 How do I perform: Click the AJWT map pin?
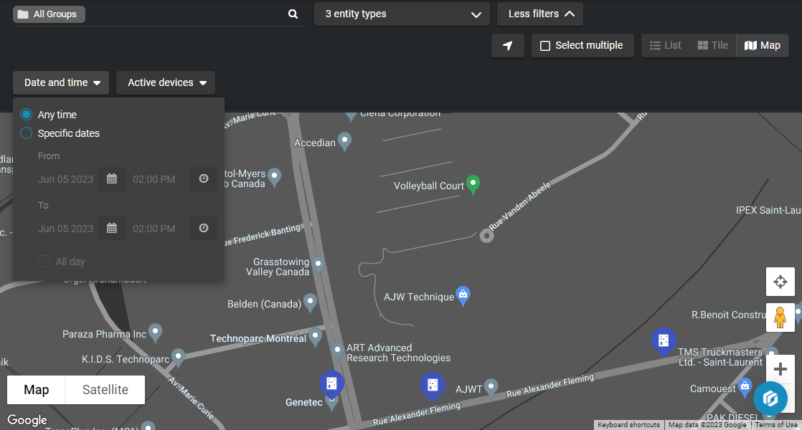click(x=491, y=388)
